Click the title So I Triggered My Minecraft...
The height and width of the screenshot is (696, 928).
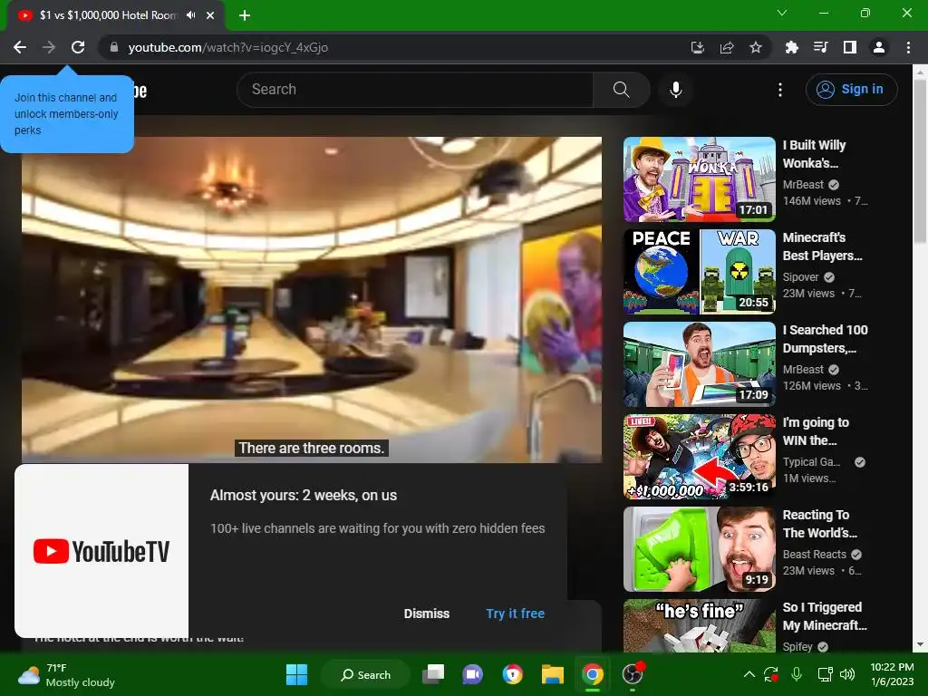(825, 616)
